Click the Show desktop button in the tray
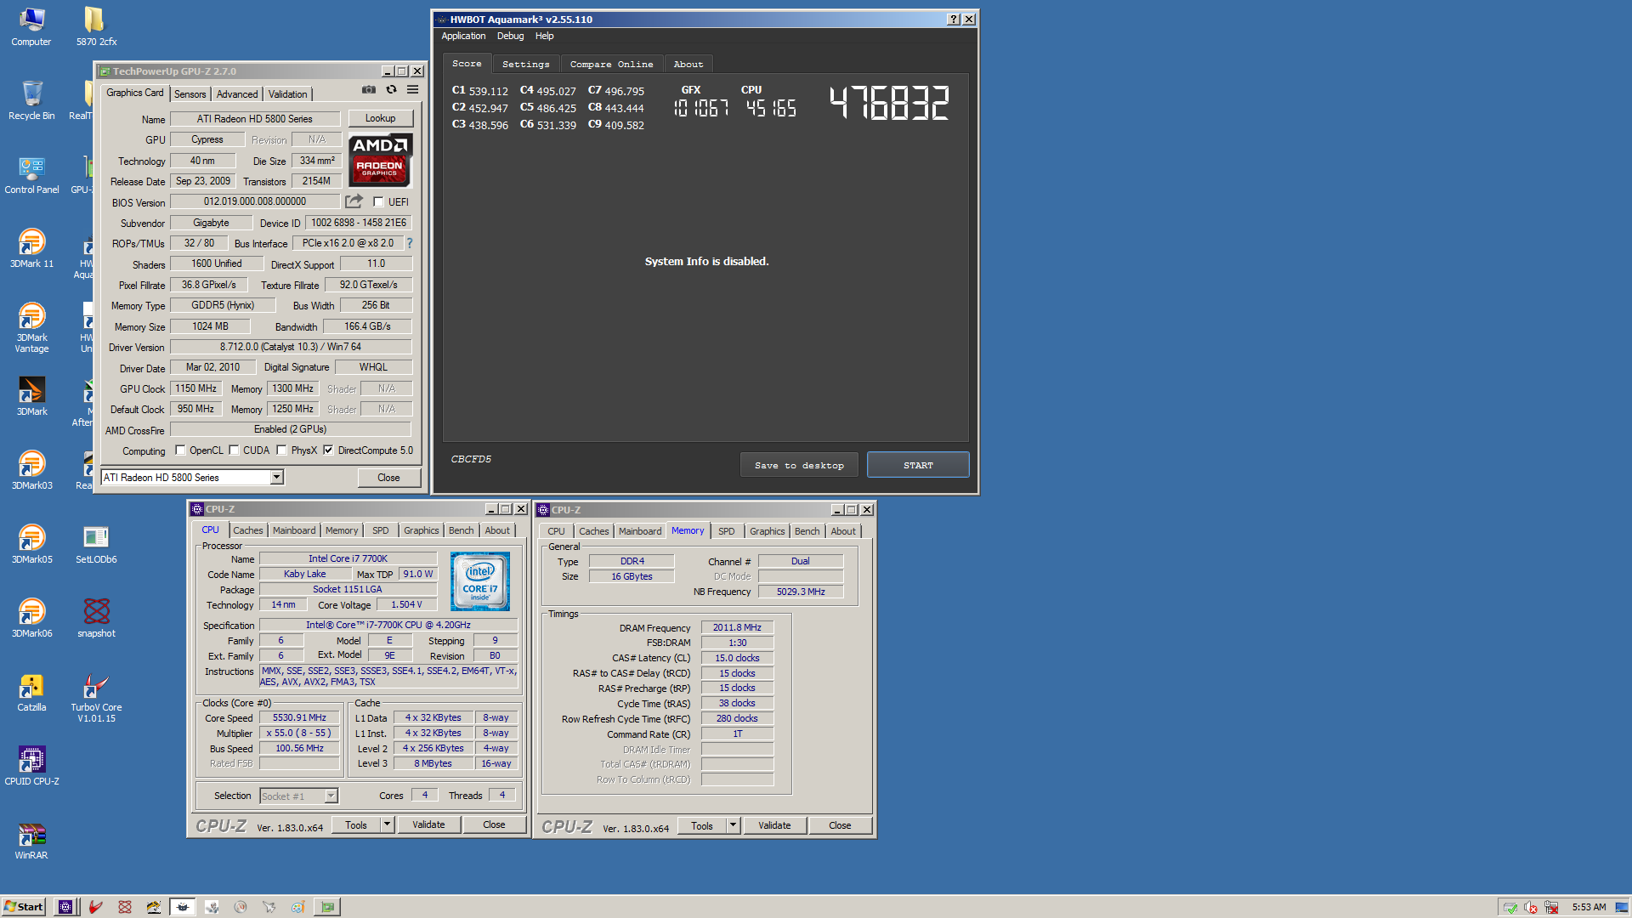This screenshot has width=1632, height=918. 1622,907
